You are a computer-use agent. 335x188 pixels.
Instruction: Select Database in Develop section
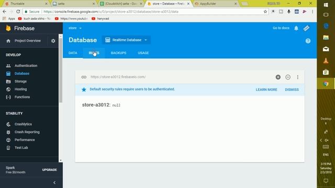click(22, 74)
